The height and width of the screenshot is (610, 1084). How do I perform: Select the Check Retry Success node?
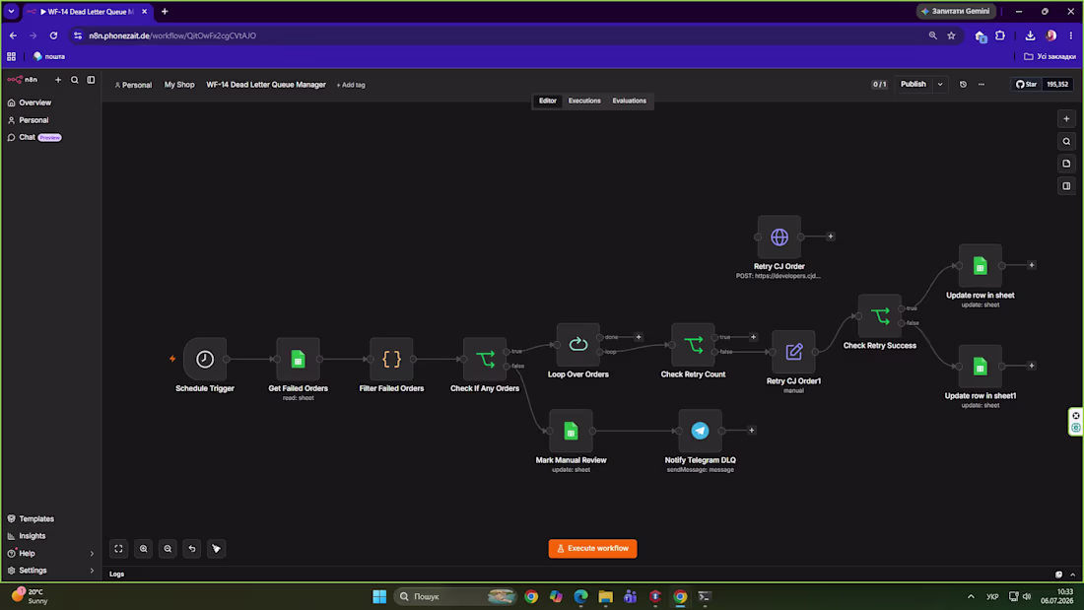[879, 315]
